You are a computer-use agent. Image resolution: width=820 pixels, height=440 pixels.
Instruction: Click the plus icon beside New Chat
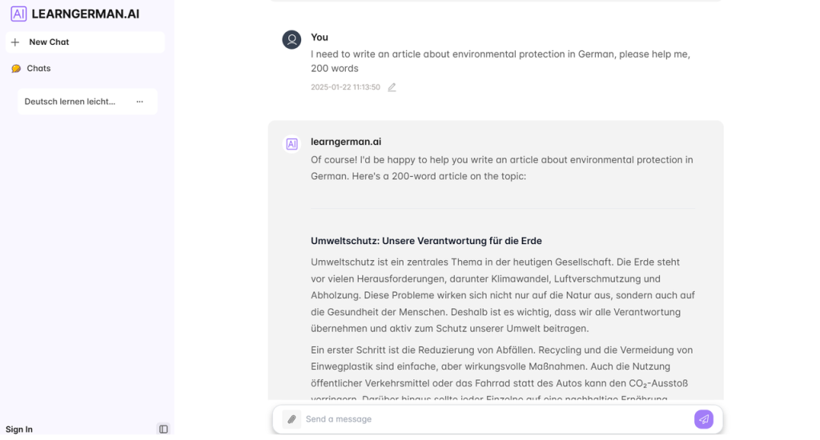click(15, 42)
